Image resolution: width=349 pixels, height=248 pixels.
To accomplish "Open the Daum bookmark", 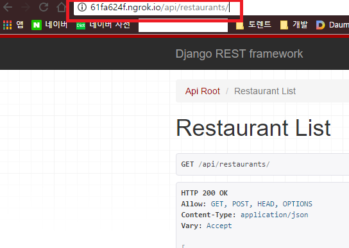I will click(339, 25).
